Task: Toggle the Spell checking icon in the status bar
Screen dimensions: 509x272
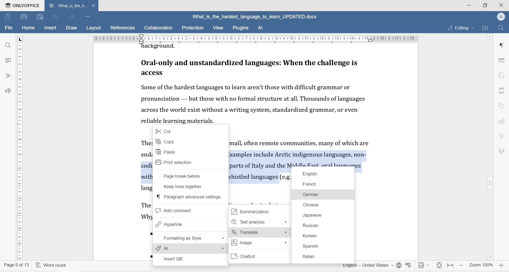Action: (x=409, y=265)
